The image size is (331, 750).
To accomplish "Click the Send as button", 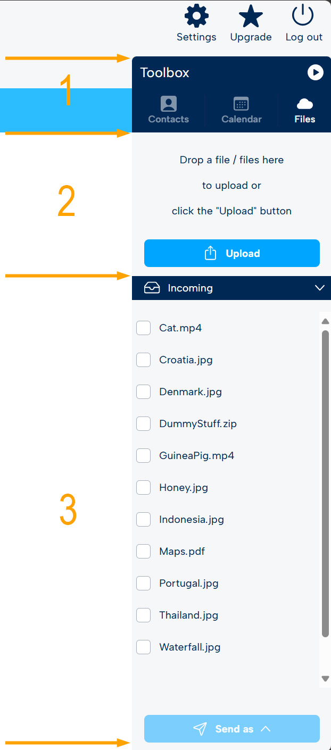I will pos(232,729).
